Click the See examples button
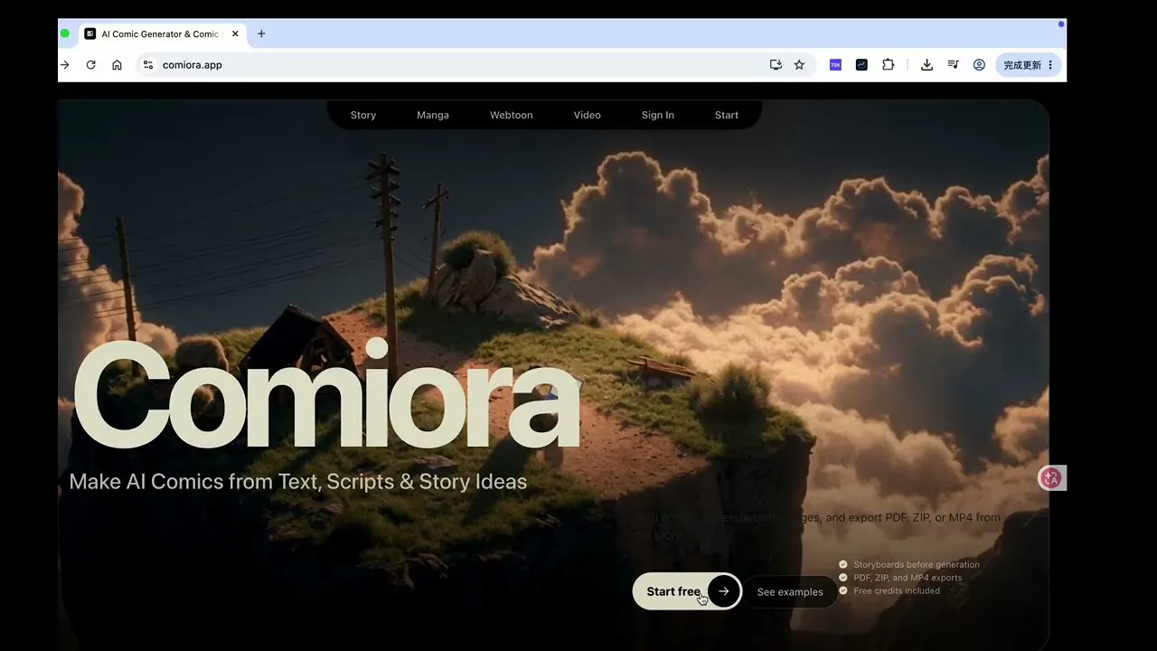Viewport: 1157px width, 651px height. (x=790, y=592)
